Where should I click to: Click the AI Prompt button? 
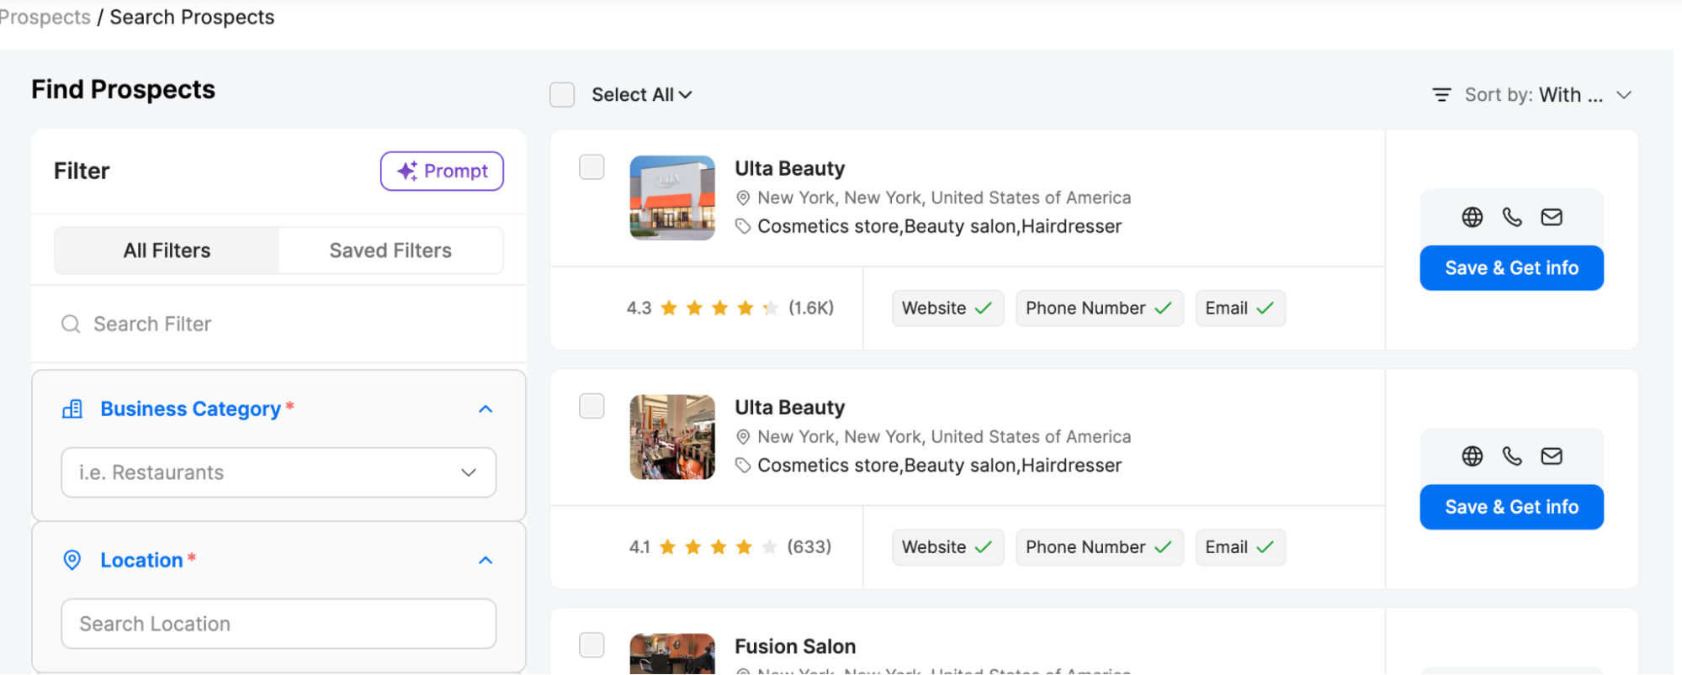(442, 171)
